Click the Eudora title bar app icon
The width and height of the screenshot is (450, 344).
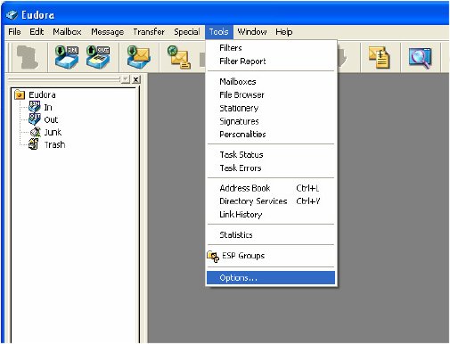point(12,15)
